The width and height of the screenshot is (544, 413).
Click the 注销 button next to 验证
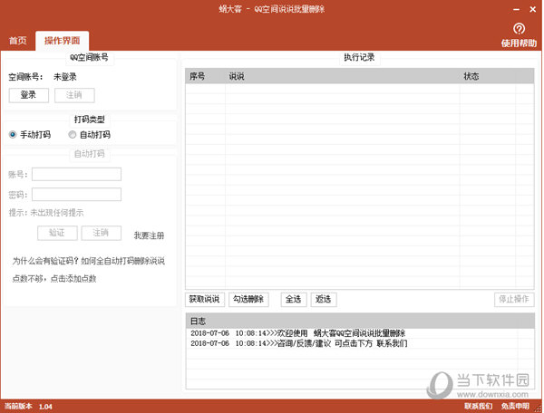(x=102, y=233)
